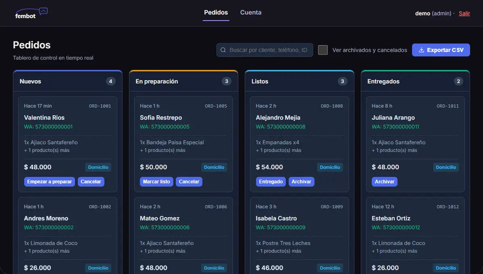Click demo (admin) user label
This screenshot has height=274, width=483.
point(433,13)
